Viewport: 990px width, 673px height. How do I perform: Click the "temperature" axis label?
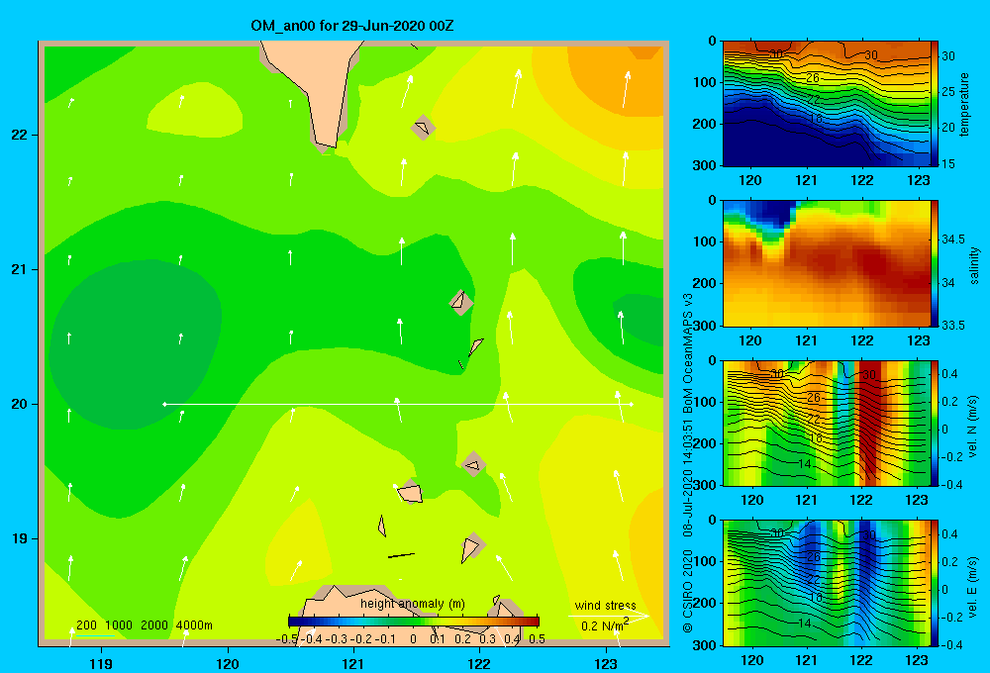coord(964,104)
